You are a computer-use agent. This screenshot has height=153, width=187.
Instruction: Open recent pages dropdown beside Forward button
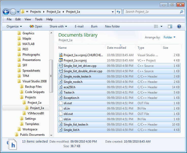click(18, 12)
